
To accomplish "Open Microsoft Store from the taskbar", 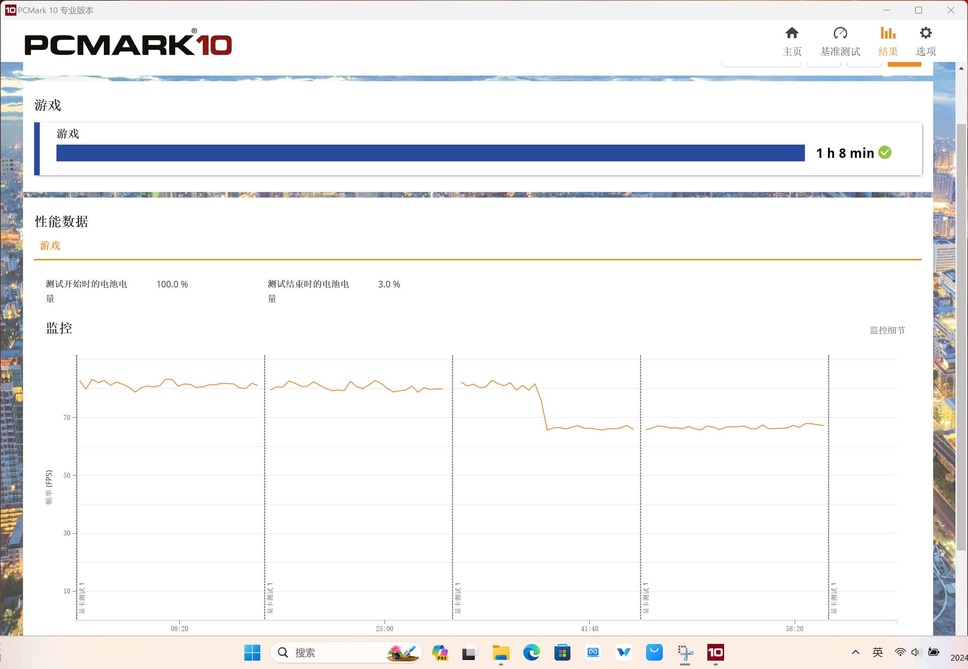I will click(562, 652).
